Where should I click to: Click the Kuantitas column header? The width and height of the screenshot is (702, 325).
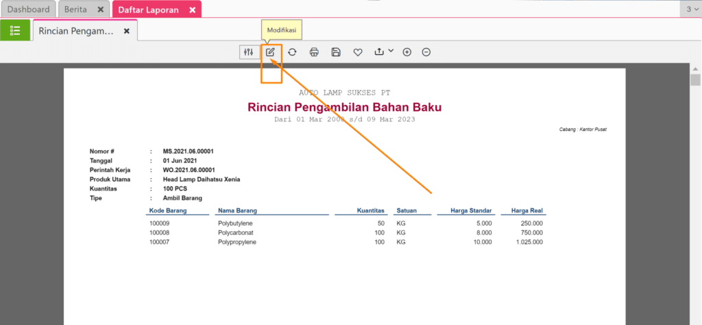(371, 210)
